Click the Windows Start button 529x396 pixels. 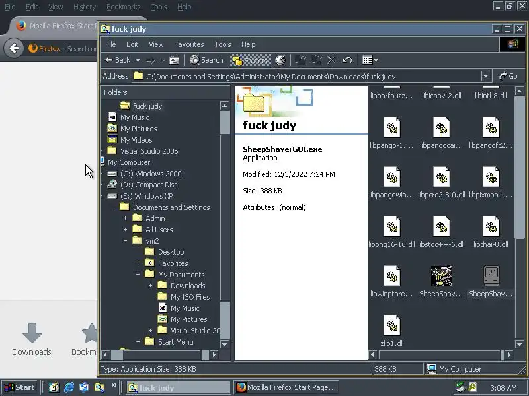tap(19, 387)
